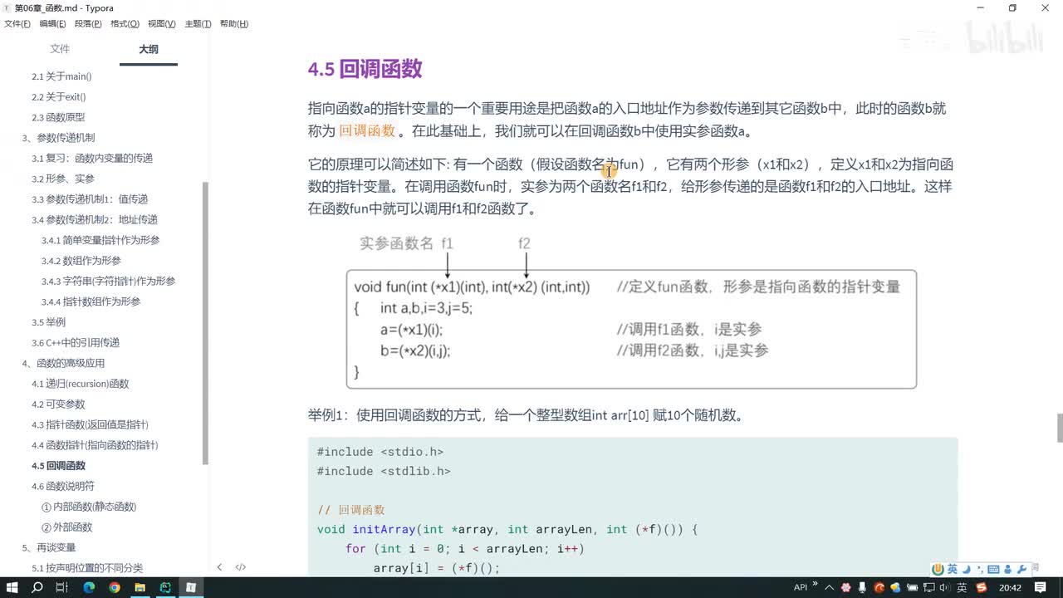This screenshot has width=1063, height=598.
Task: Open the Windows Start menu
Action: coord(12,587)
